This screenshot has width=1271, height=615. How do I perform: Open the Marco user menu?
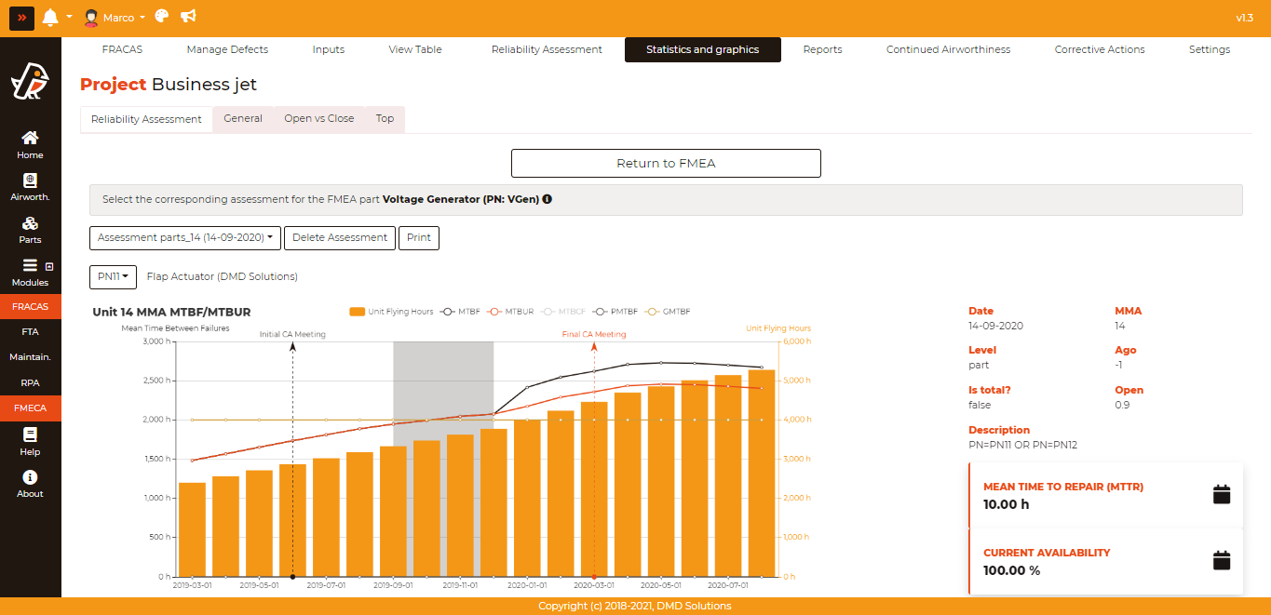[x=115, y=18]
